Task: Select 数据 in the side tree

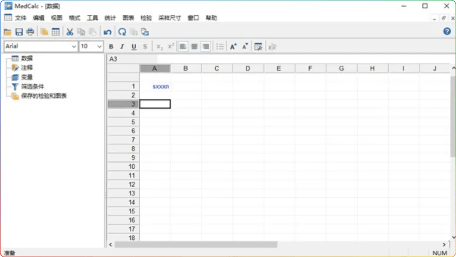Action: coord(27,58)
